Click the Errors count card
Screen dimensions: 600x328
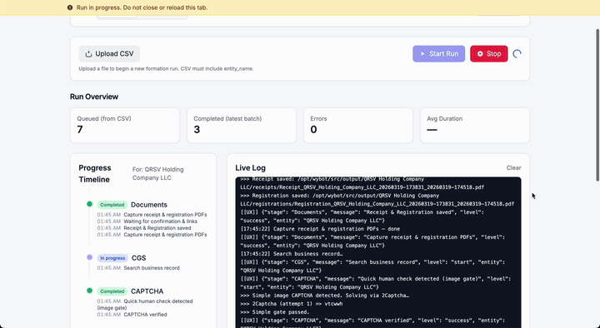pyautogui.click(x=358, y=126)
